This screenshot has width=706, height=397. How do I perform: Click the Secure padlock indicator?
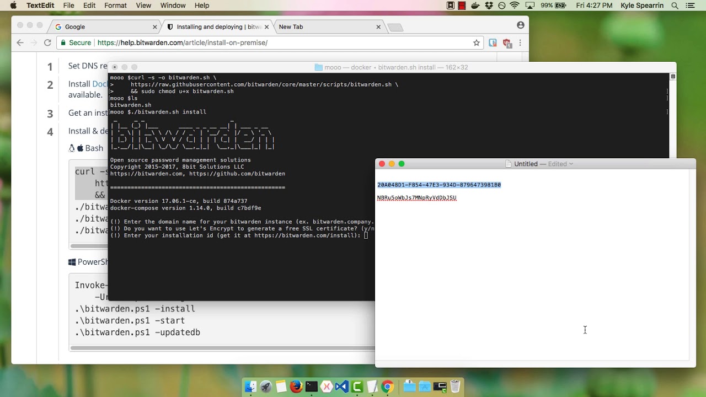(76, 42)
